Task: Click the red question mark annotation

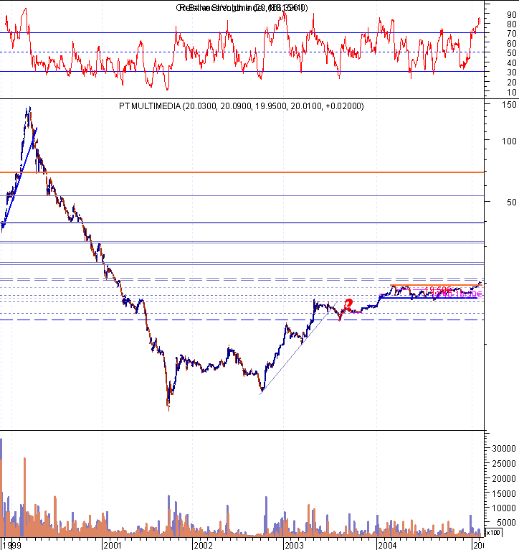Action: pos(348,304)
